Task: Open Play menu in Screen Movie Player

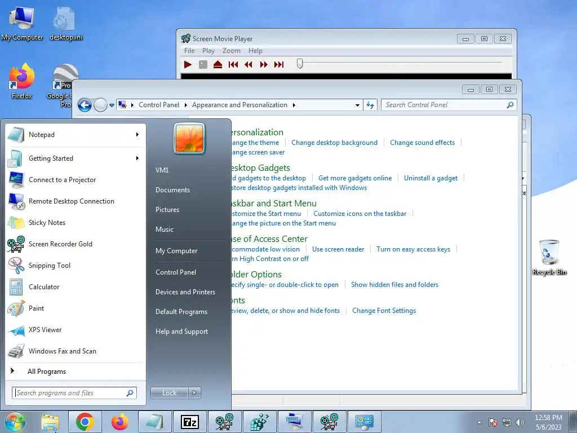Action: [208, 51]
